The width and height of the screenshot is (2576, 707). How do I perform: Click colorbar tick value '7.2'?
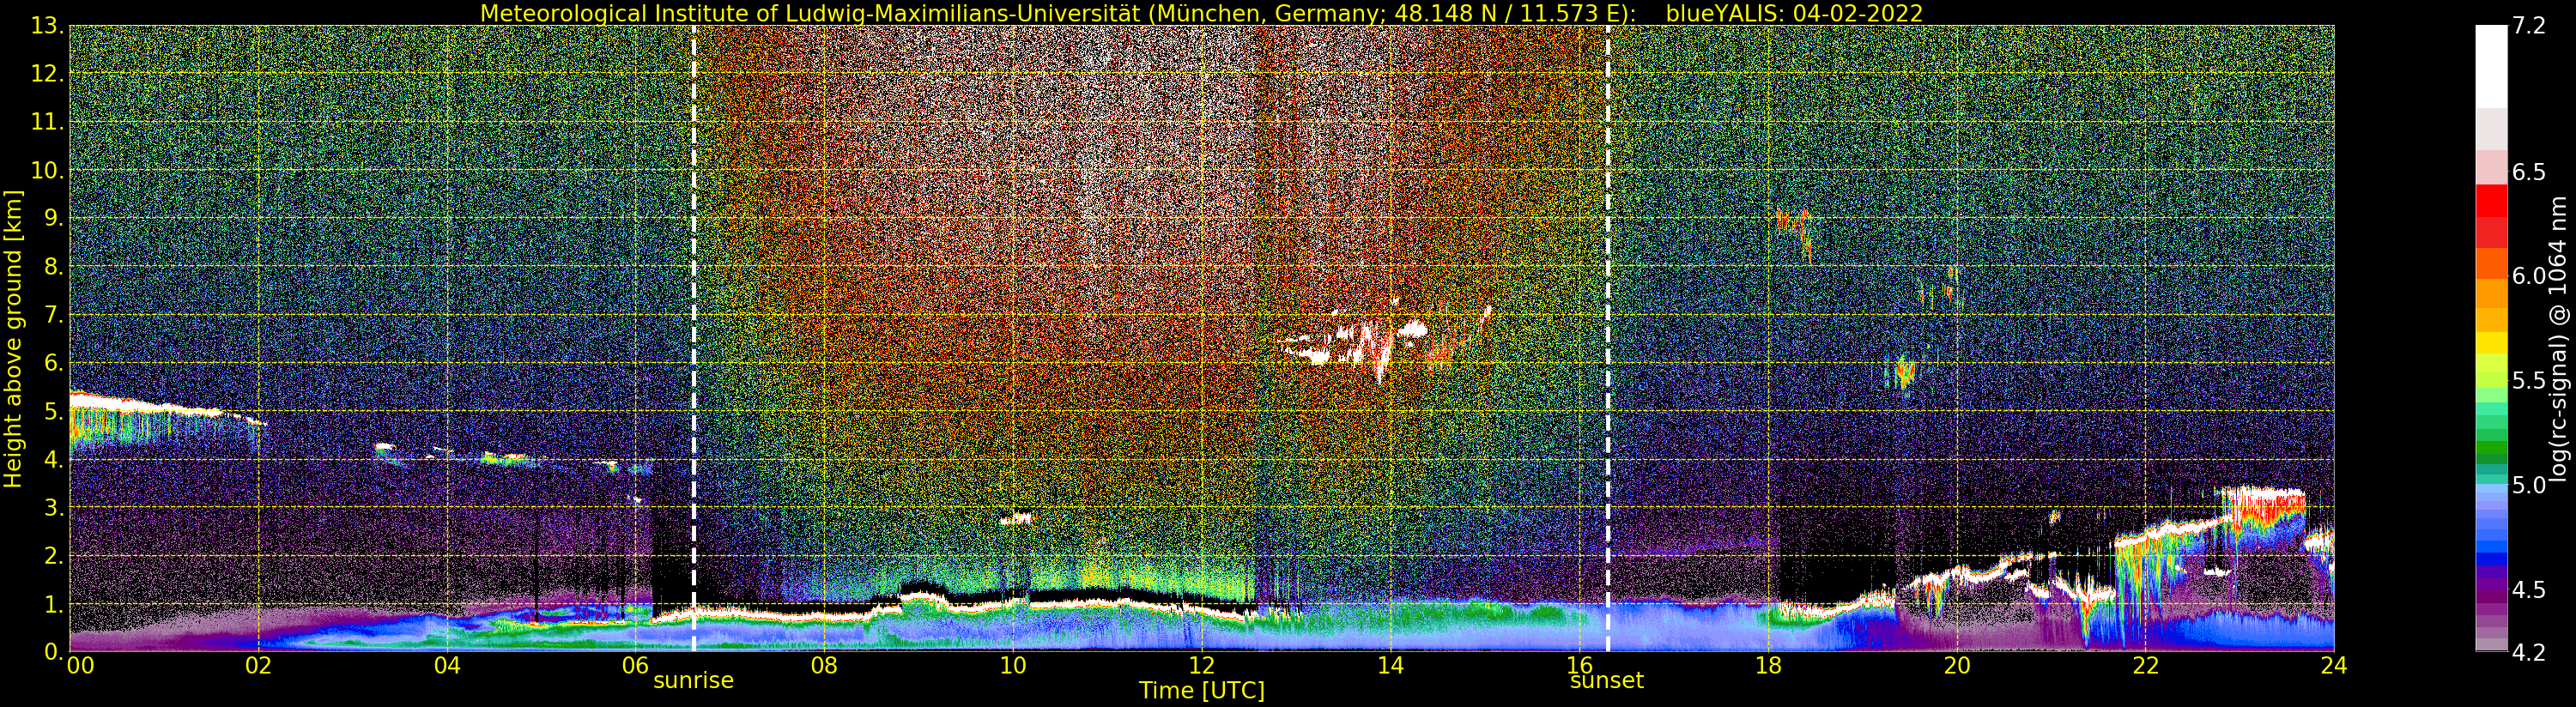coord(2528,26)
